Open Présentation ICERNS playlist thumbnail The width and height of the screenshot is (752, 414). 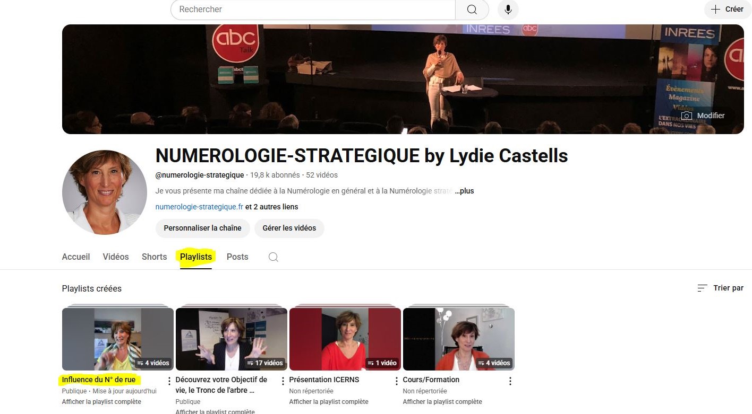345,339
